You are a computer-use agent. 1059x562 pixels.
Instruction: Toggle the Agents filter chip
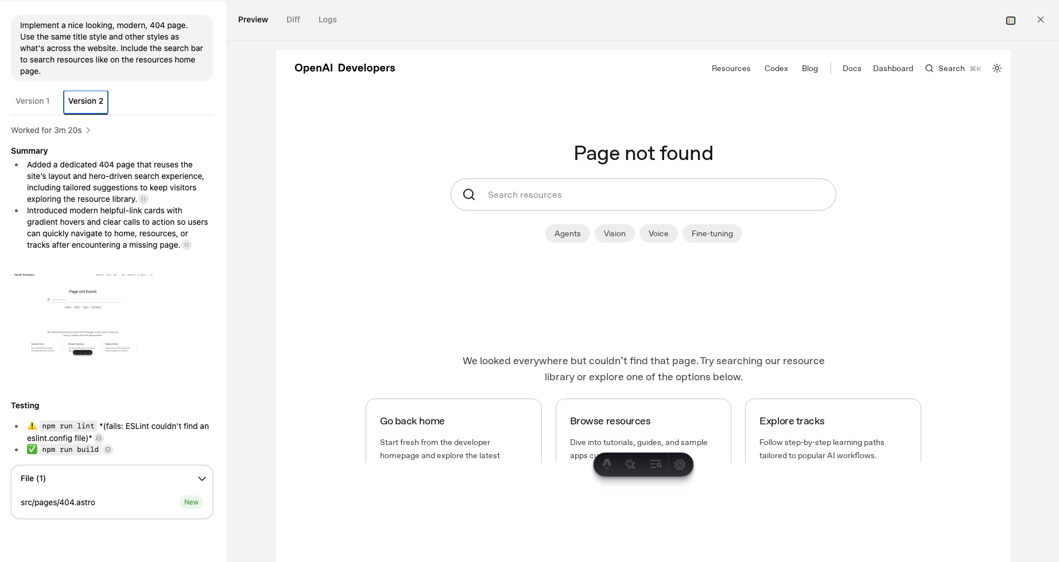[567, 233]
